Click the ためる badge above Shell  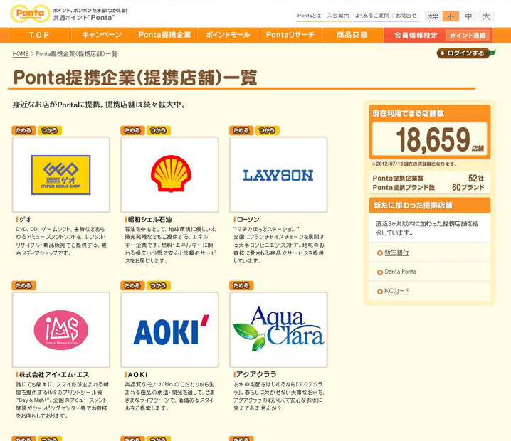[x=132, y=130]
